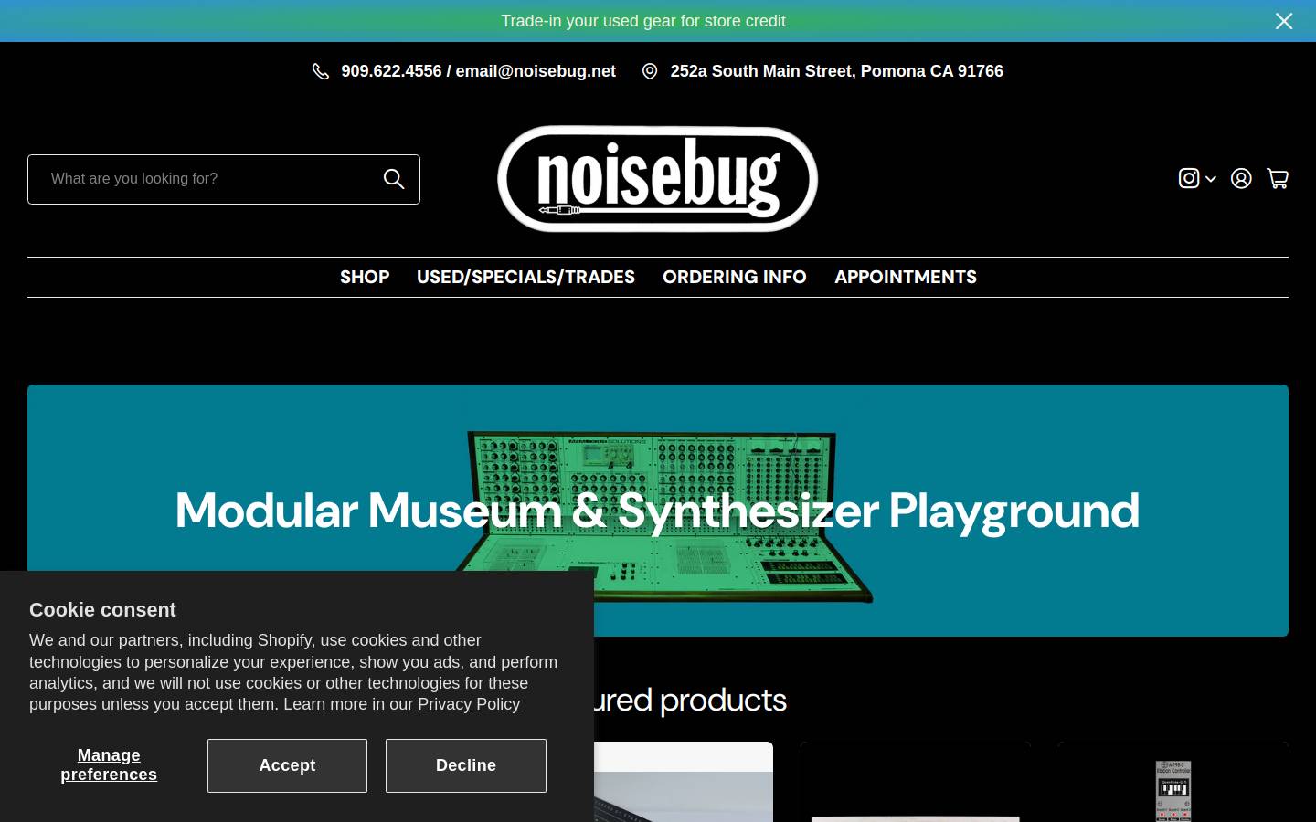Expand the social links chevron

pyautogui.click(x=1211, y=179)
